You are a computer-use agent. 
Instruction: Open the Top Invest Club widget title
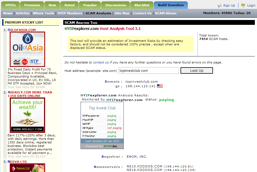click(x=102, y=108)
